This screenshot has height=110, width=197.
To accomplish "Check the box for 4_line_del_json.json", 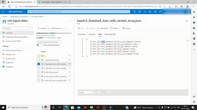I will point(38,72).
